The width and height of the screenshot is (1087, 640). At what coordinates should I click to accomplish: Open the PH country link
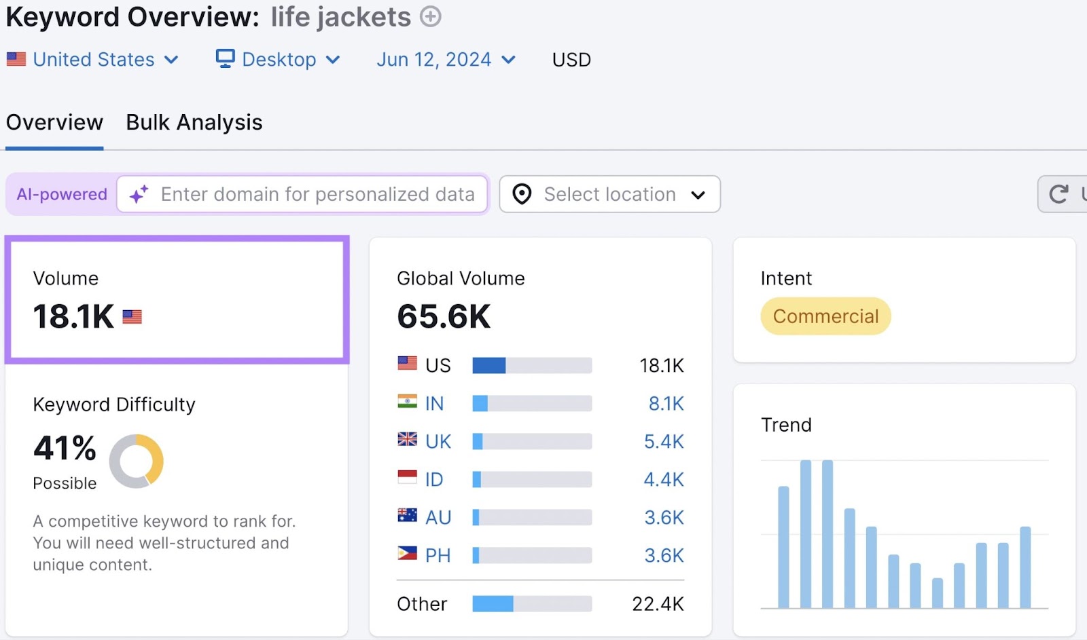coord(438,556)
